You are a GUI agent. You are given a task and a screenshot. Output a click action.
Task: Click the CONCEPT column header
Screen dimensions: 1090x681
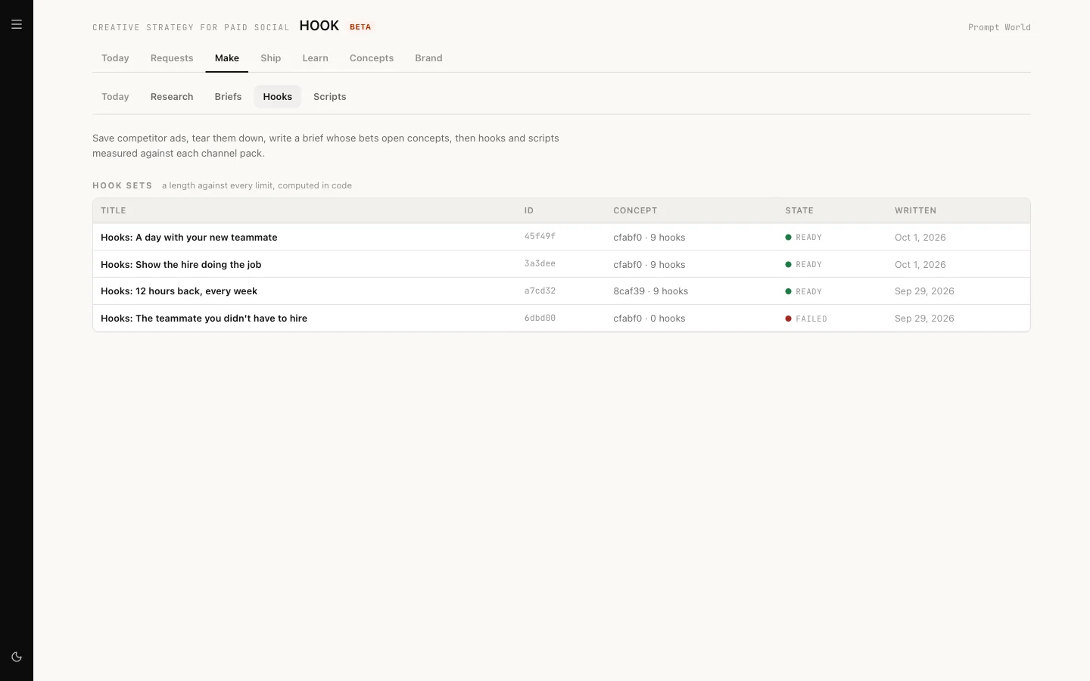(x=635, y=210)
